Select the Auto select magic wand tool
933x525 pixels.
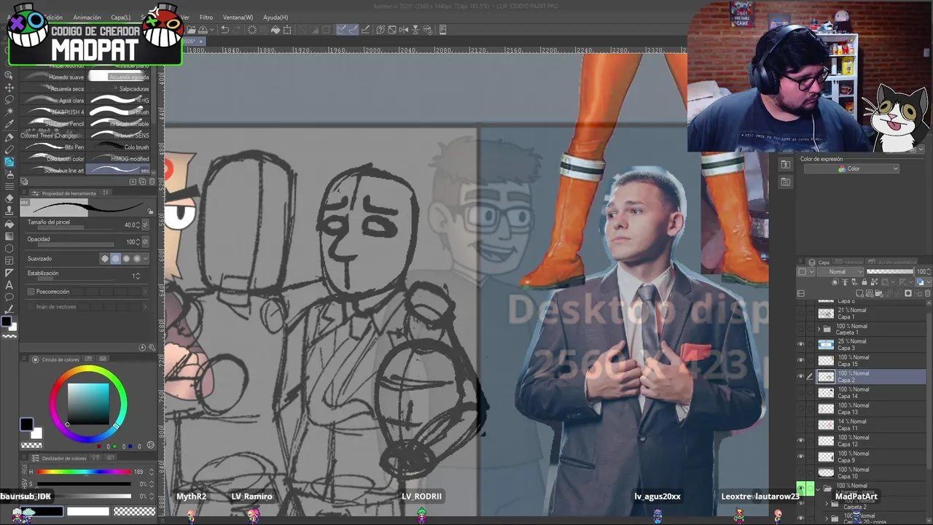click(9, 112)
